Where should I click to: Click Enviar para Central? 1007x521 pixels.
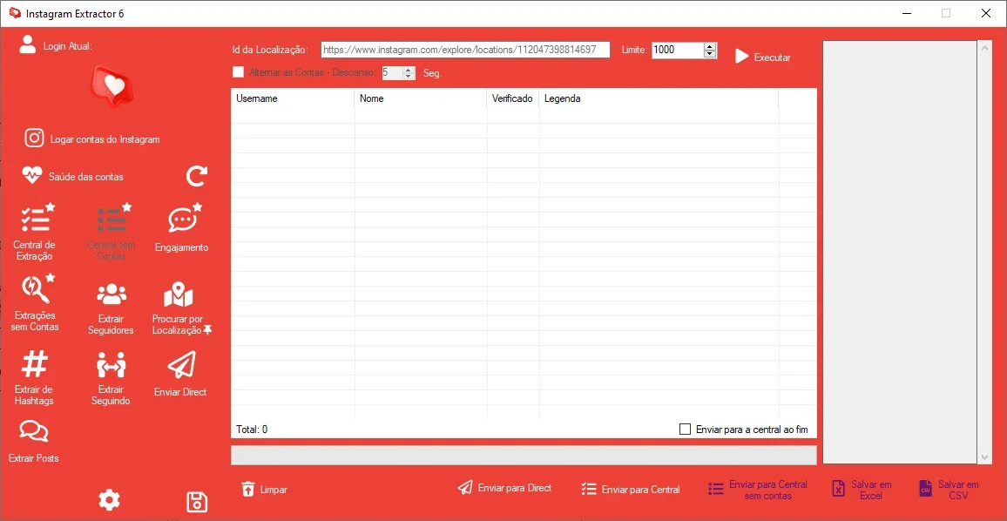[630, 490]
